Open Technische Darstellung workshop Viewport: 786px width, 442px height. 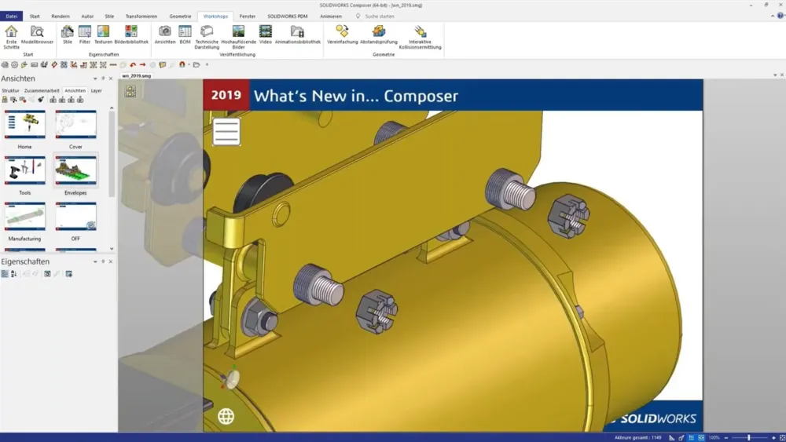[x=207, y=37]
